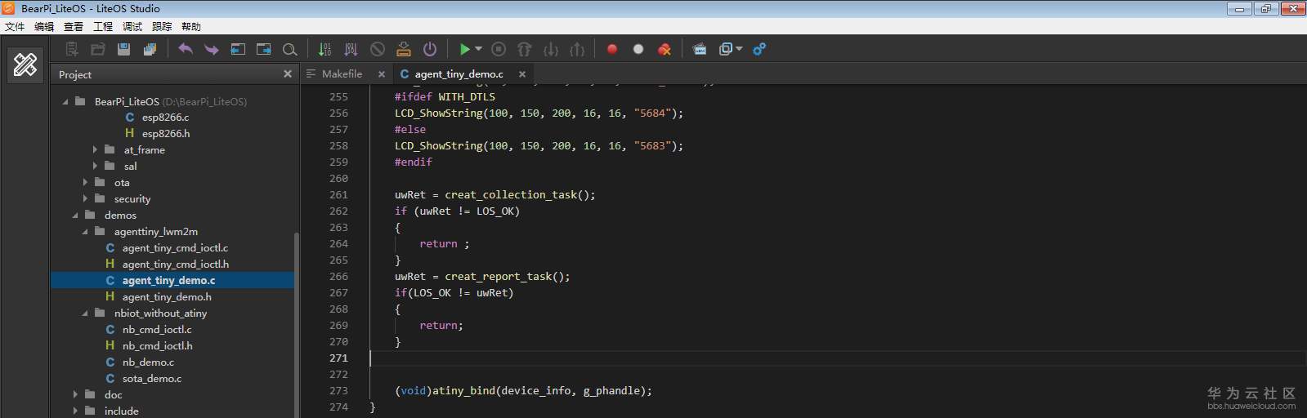Toggle breakpoint with the red dot icon

pyautogui.click(x=611, y=49)
